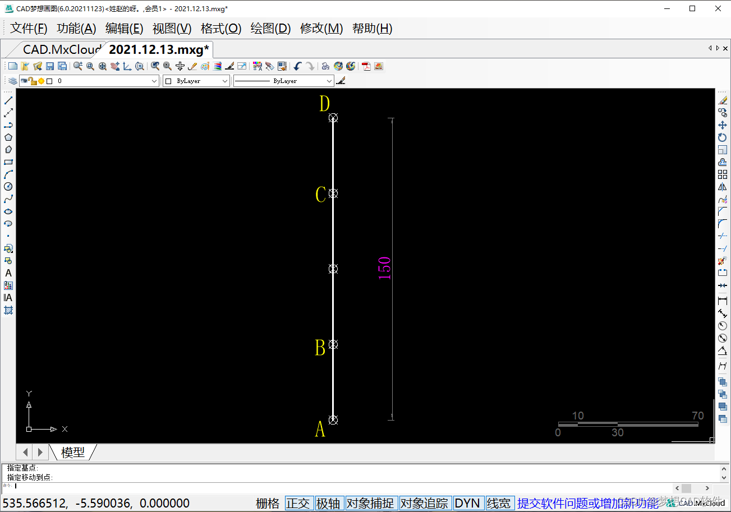Switch to the 模型 layout tab
The height and width of the screenshot is (512, 731).
tap(73, 452)
